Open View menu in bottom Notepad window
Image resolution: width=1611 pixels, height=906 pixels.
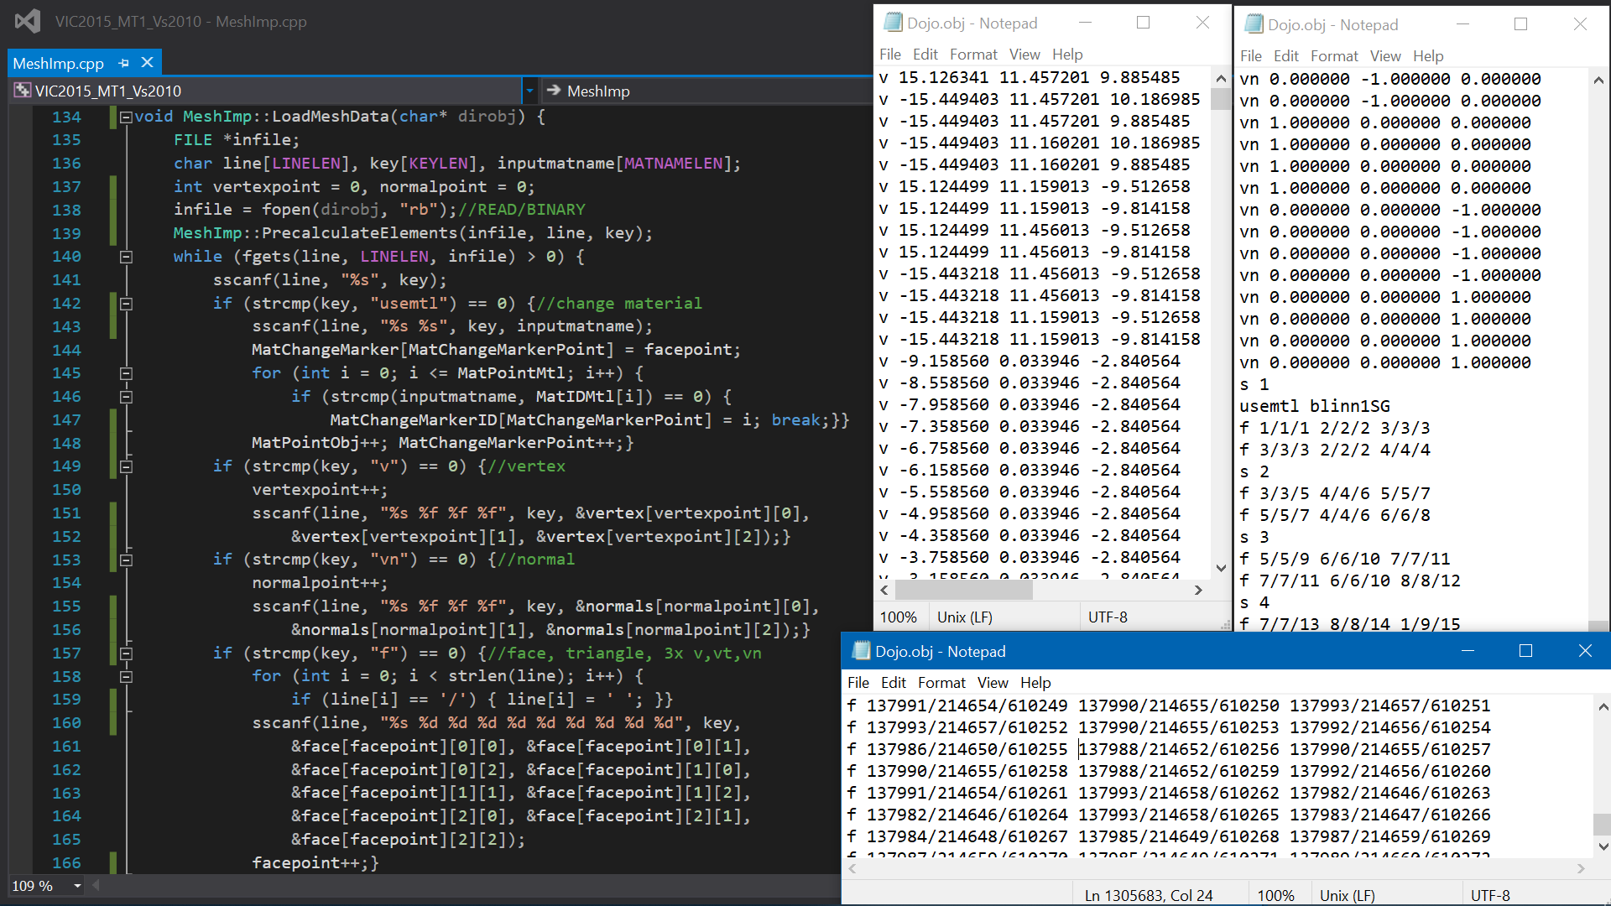(993, 683)
